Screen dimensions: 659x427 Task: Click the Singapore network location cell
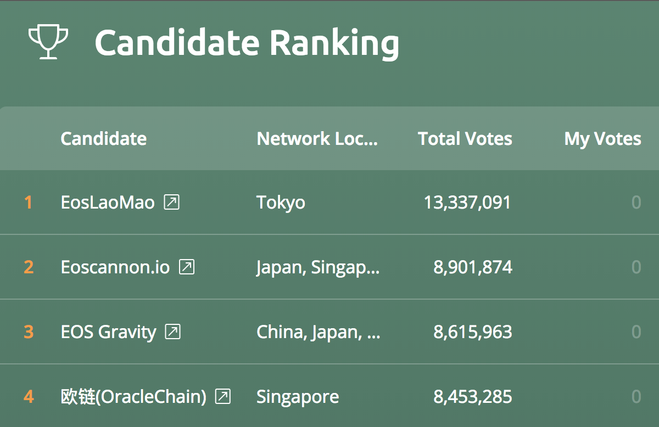tap(298, 397)
